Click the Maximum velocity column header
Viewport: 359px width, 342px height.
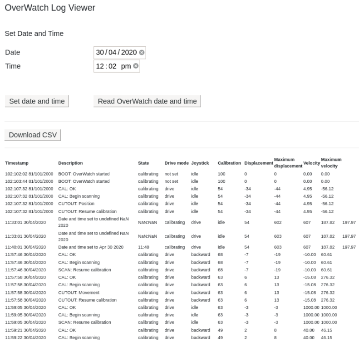(x=331, y=163)
